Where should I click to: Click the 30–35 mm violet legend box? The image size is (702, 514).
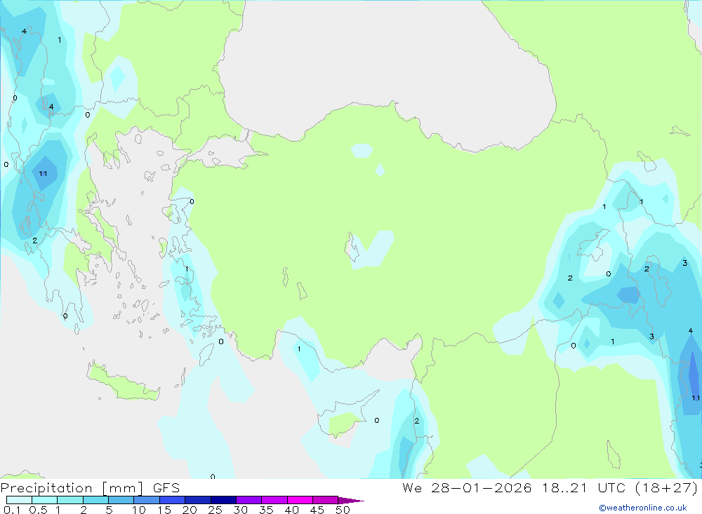(249, 500)
